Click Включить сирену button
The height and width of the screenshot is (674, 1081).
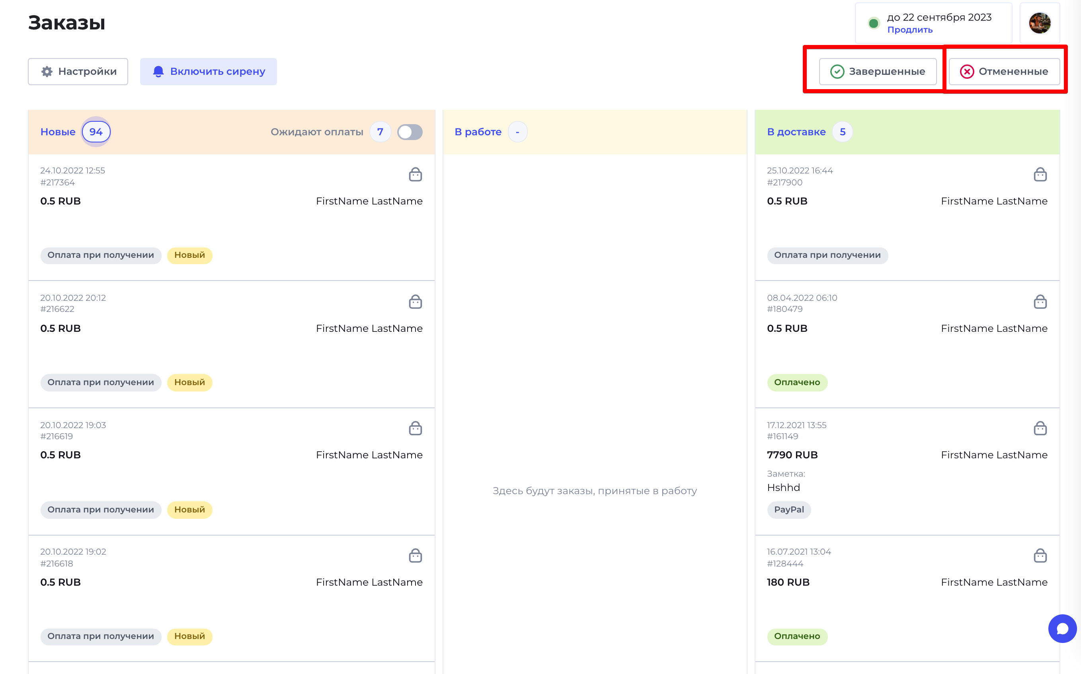tap(208, 71)
